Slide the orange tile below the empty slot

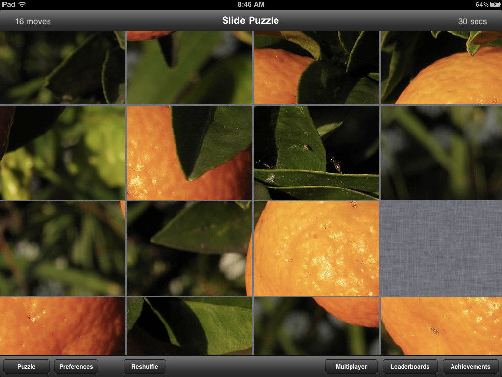click(442, 326)
